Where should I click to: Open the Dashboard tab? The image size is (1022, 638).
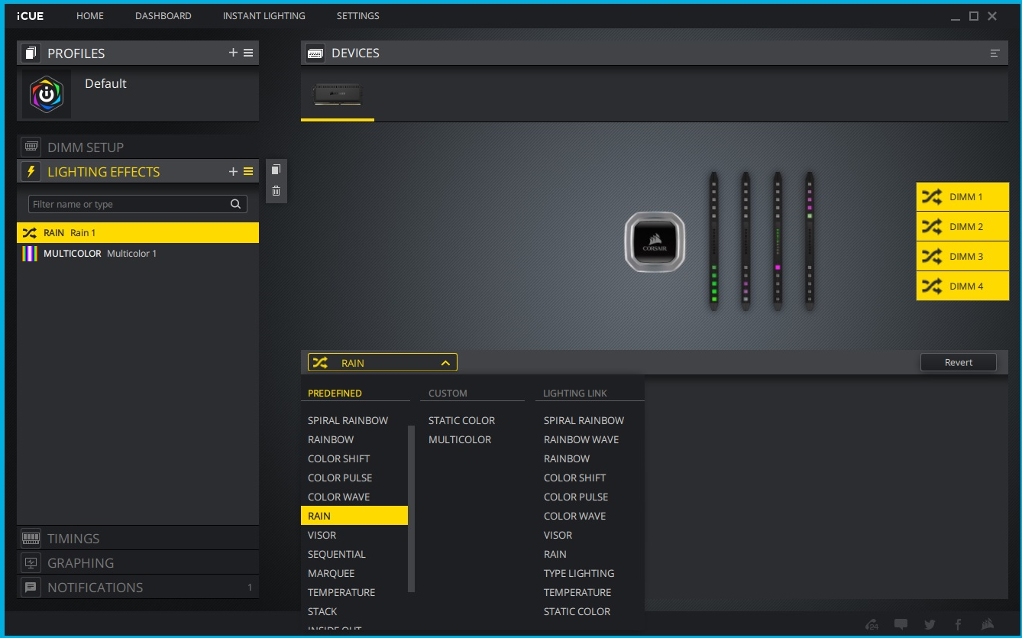pyautogui.click(x=163, y=16)
